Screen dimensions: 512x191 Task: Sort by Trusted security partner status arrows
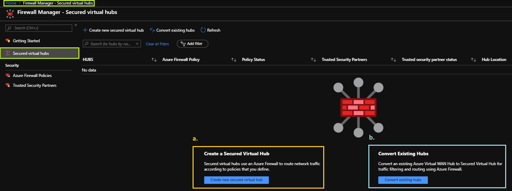[x=473, y=60]
